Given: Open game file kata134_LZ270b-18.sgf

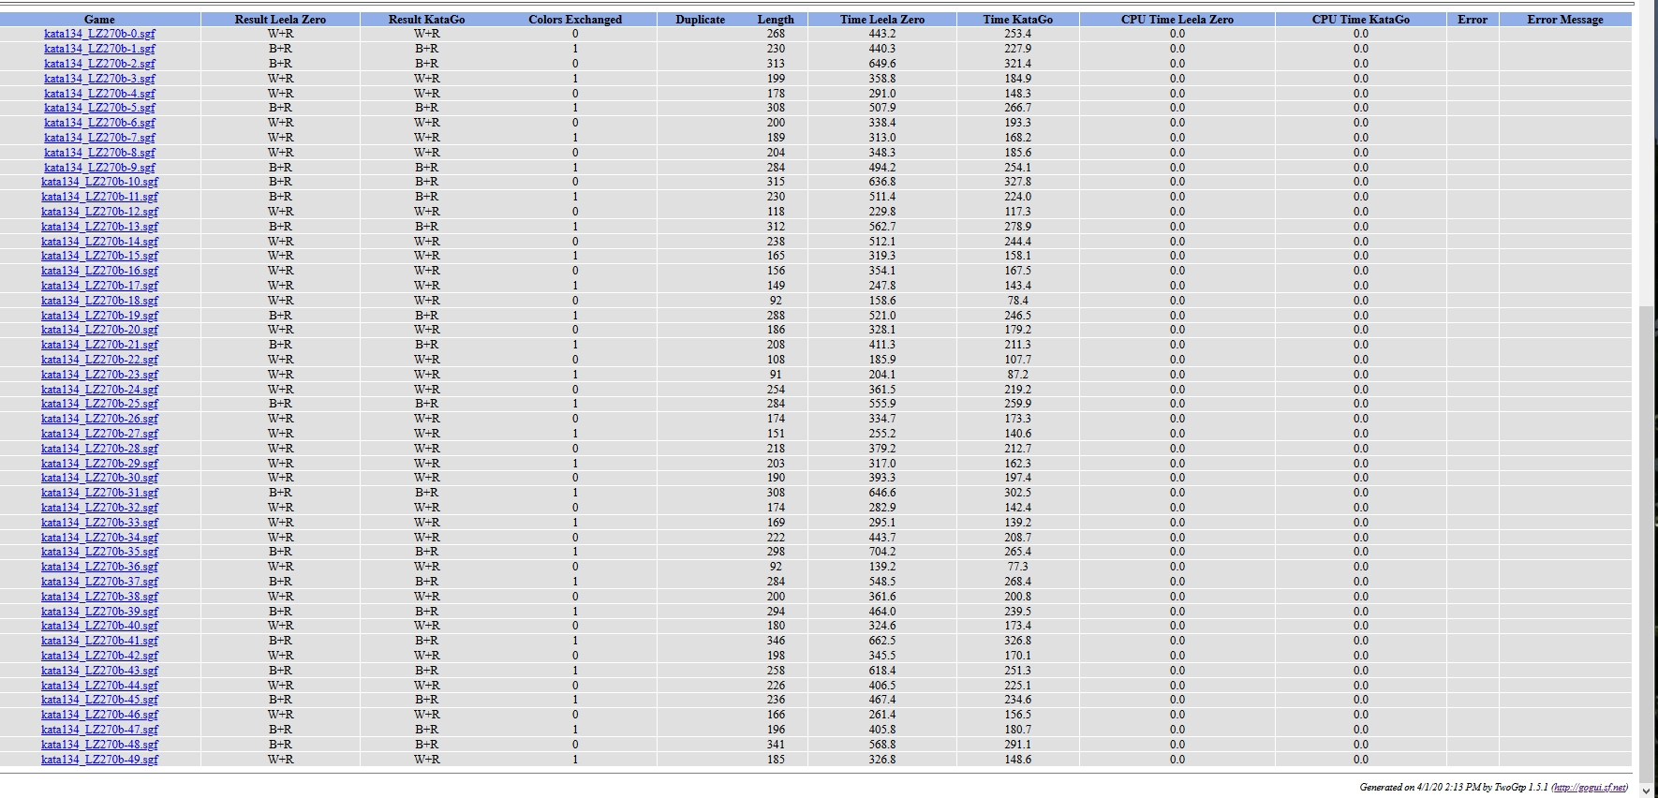Looking at the screenshot, I should 99,301.
